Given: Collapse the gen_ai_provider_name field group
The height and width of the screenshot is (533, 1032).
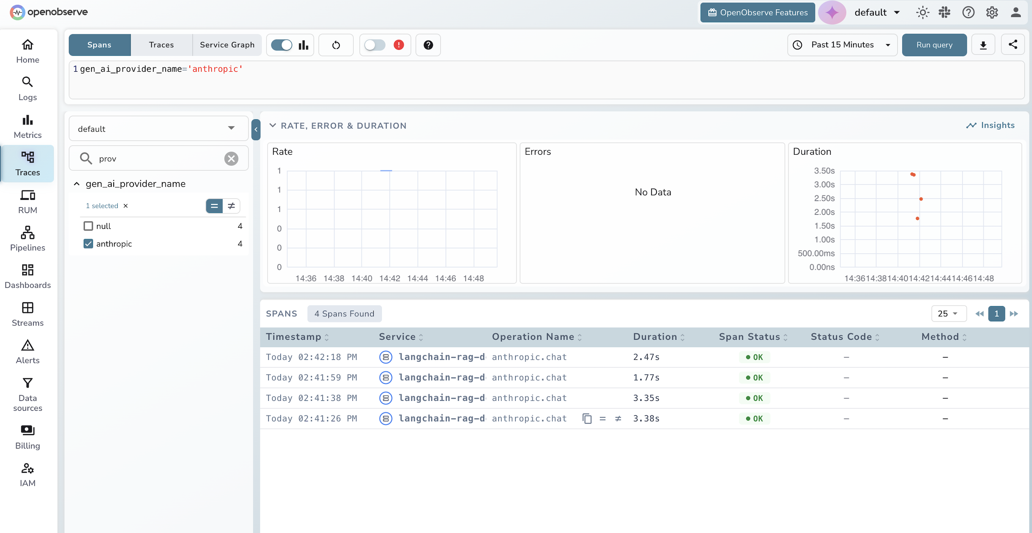Looking at the screenshot, I should pos(77,183).
